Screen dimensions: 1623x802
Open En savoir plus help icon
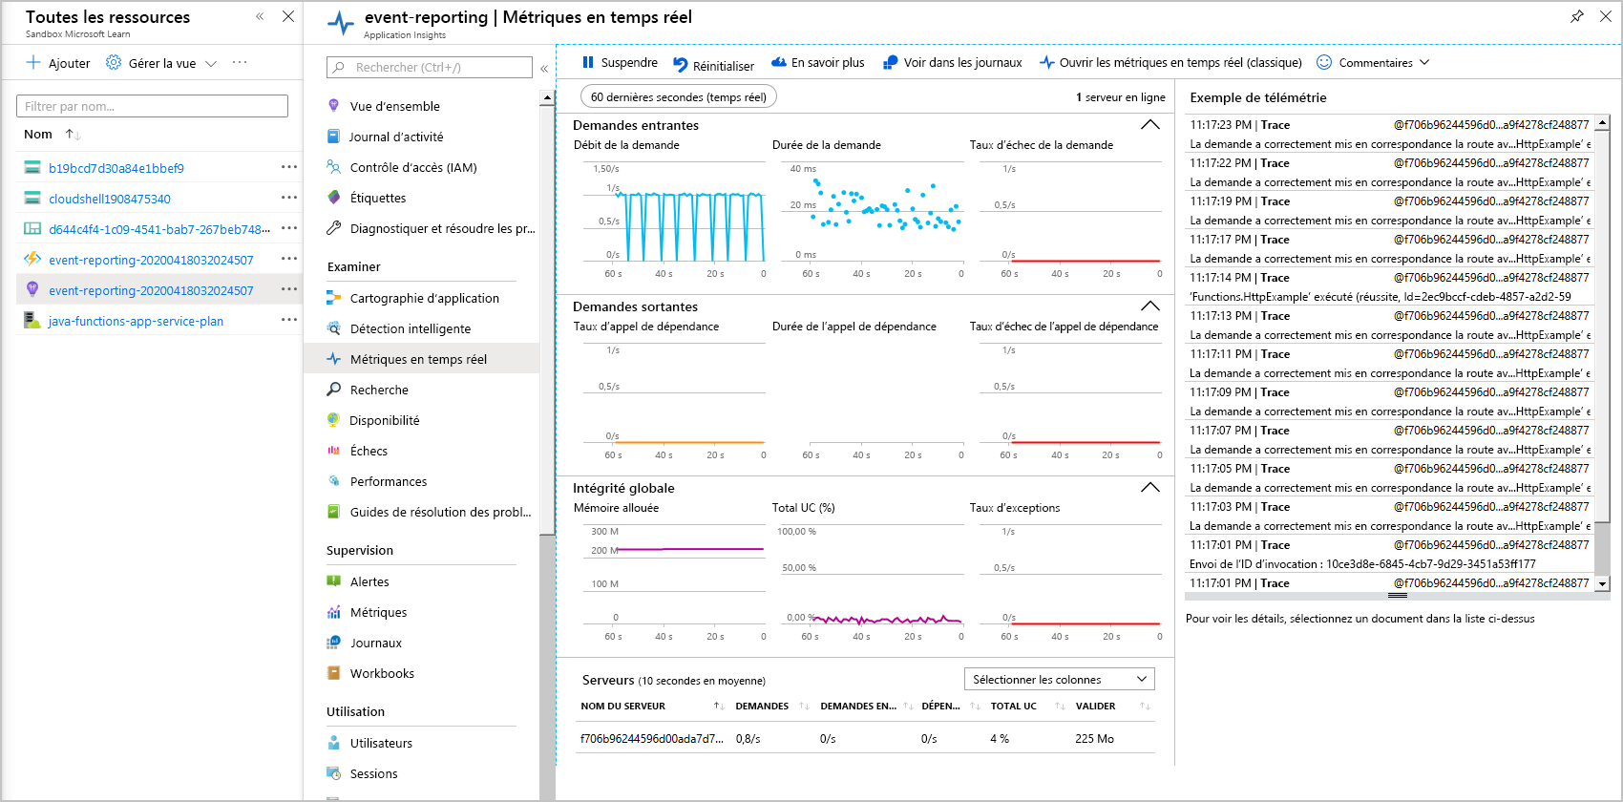(x=779, y=62)
